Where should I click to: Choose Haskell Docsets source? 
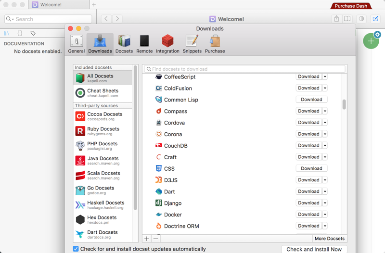103,204
